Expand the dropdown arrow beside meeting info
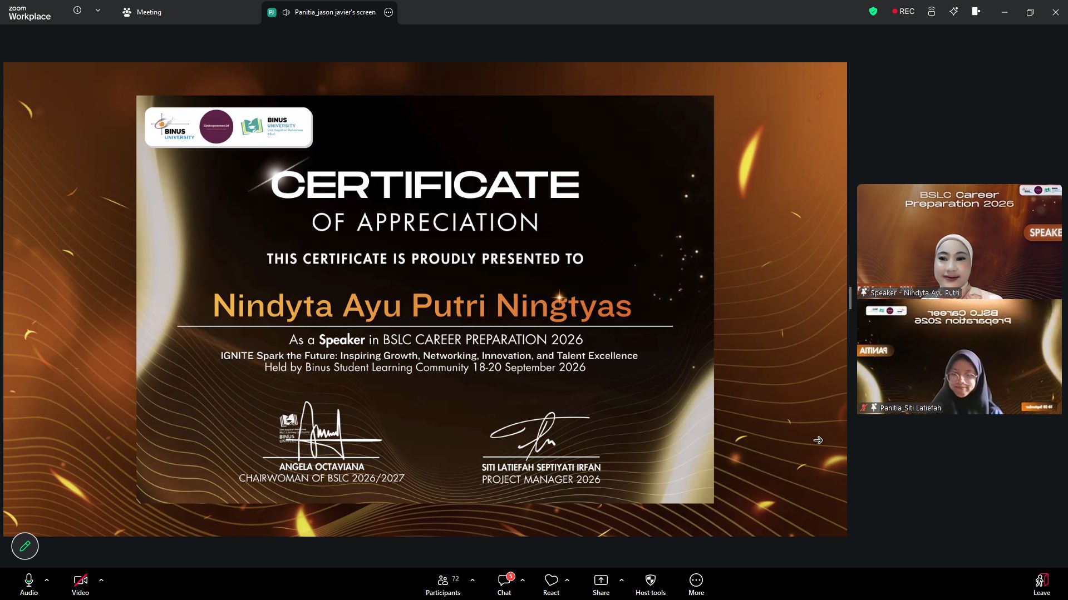 tap(98, 11)
